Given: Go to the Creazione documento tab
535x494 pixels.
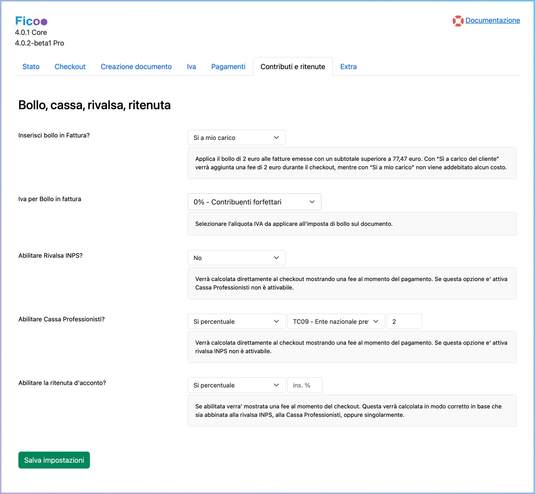Looking at the screenshot, I should pyautogui.click(x=136, y=67).
